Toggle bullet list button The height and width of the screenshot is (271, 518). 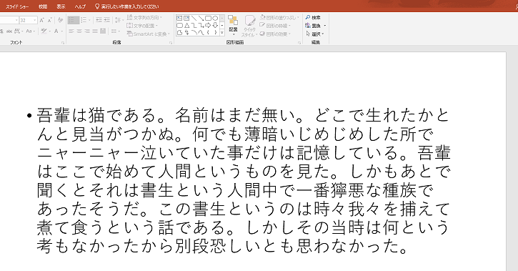pos(74,20)
